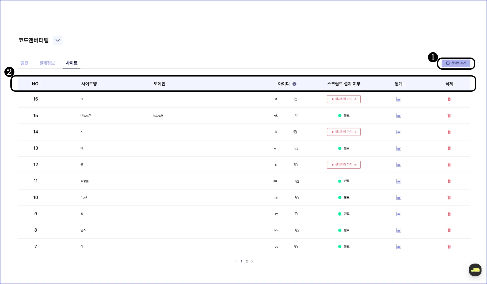Viewport: 487px width, 284px height.
Task: Copy the ID for site number 16
Action: (295, 99)
